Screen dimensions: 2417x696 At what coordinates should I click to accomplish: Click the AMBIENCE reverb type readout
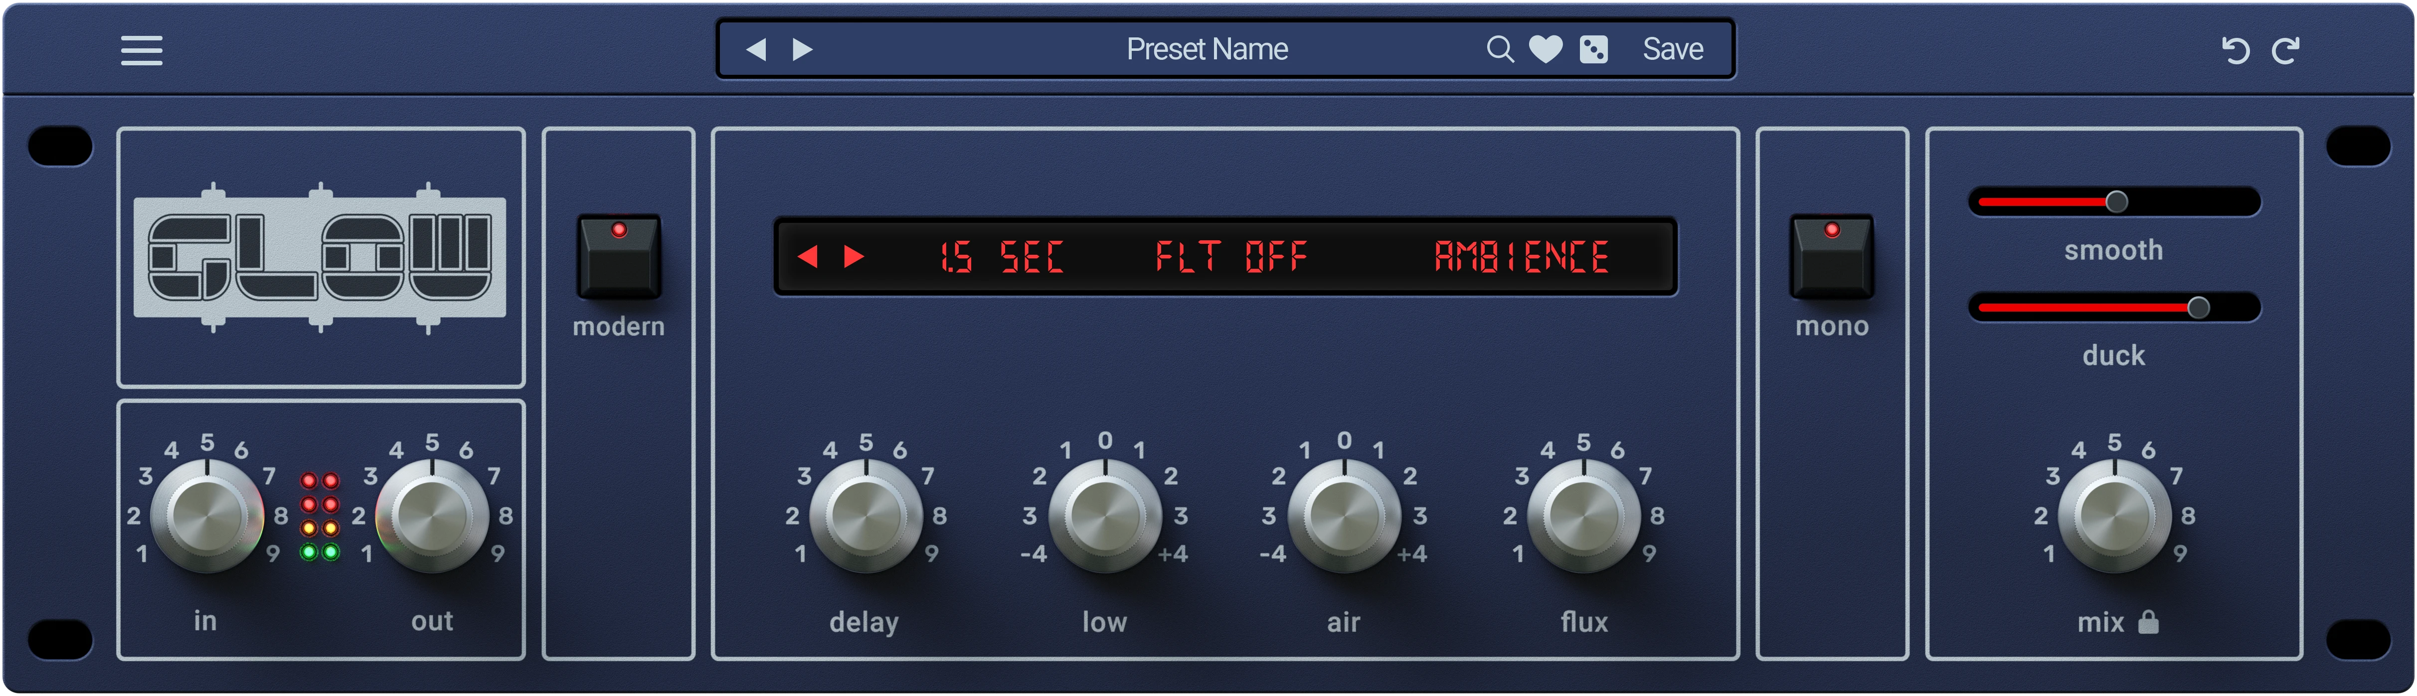click(x=1521, y=256)
